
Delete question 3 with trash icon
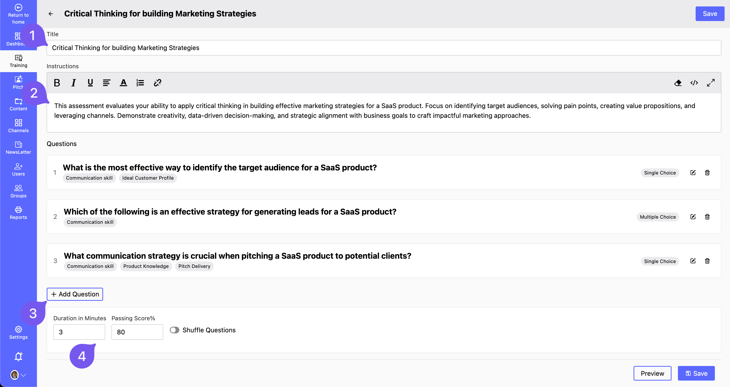click(707, 261)
